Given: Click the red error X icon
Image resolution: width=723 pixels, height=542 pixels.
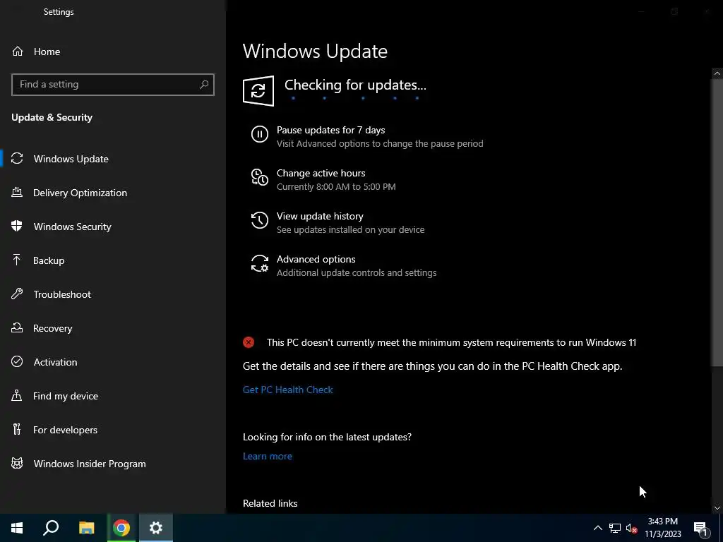Looking at the screenshot, I should [249, 342].
